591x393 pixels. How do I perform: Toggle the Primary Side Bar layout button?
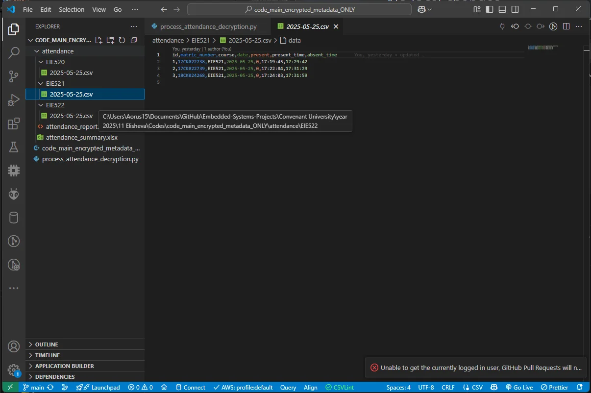pos(490,9)
